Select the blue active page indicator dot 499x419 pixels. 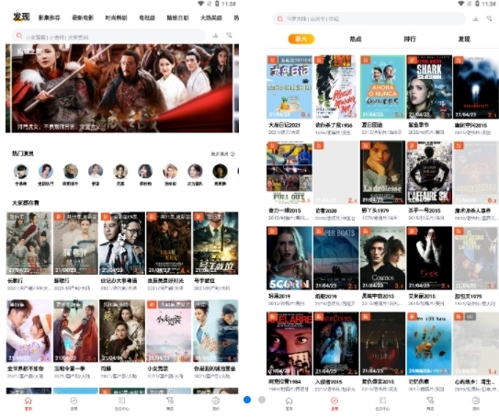[247, 400]
